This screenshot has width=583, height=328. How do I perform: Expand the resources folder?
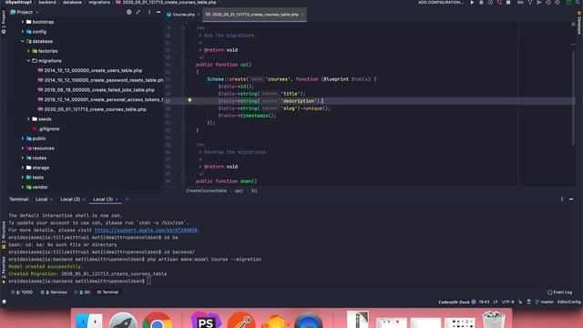coord(23,148)
